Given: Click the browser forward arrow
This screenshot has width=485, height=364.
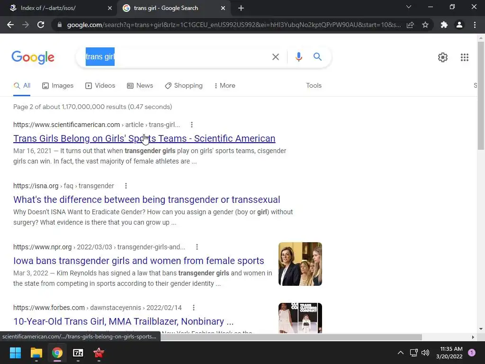Looking at the screenshot, I should 26,25.
